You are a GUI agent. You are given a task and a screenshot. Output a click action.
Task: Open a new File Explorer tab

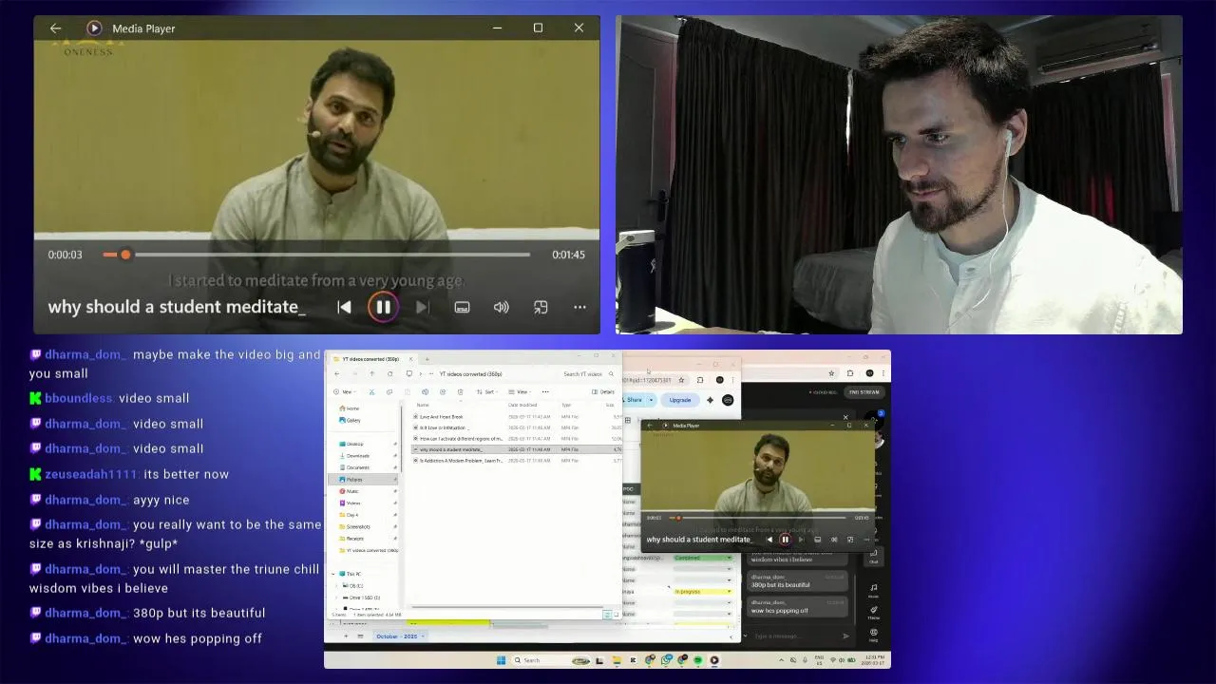coord(427,359)
